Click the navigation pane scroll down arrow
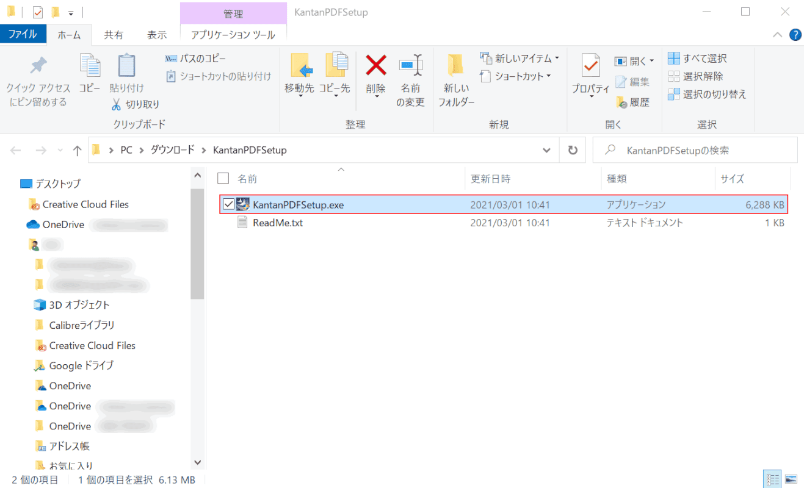This screenshot has width=804, height=488. coord(197,463)
